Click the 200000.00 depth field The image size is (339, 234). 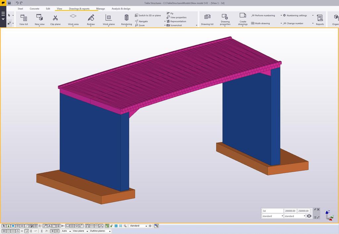coord(290,211)
